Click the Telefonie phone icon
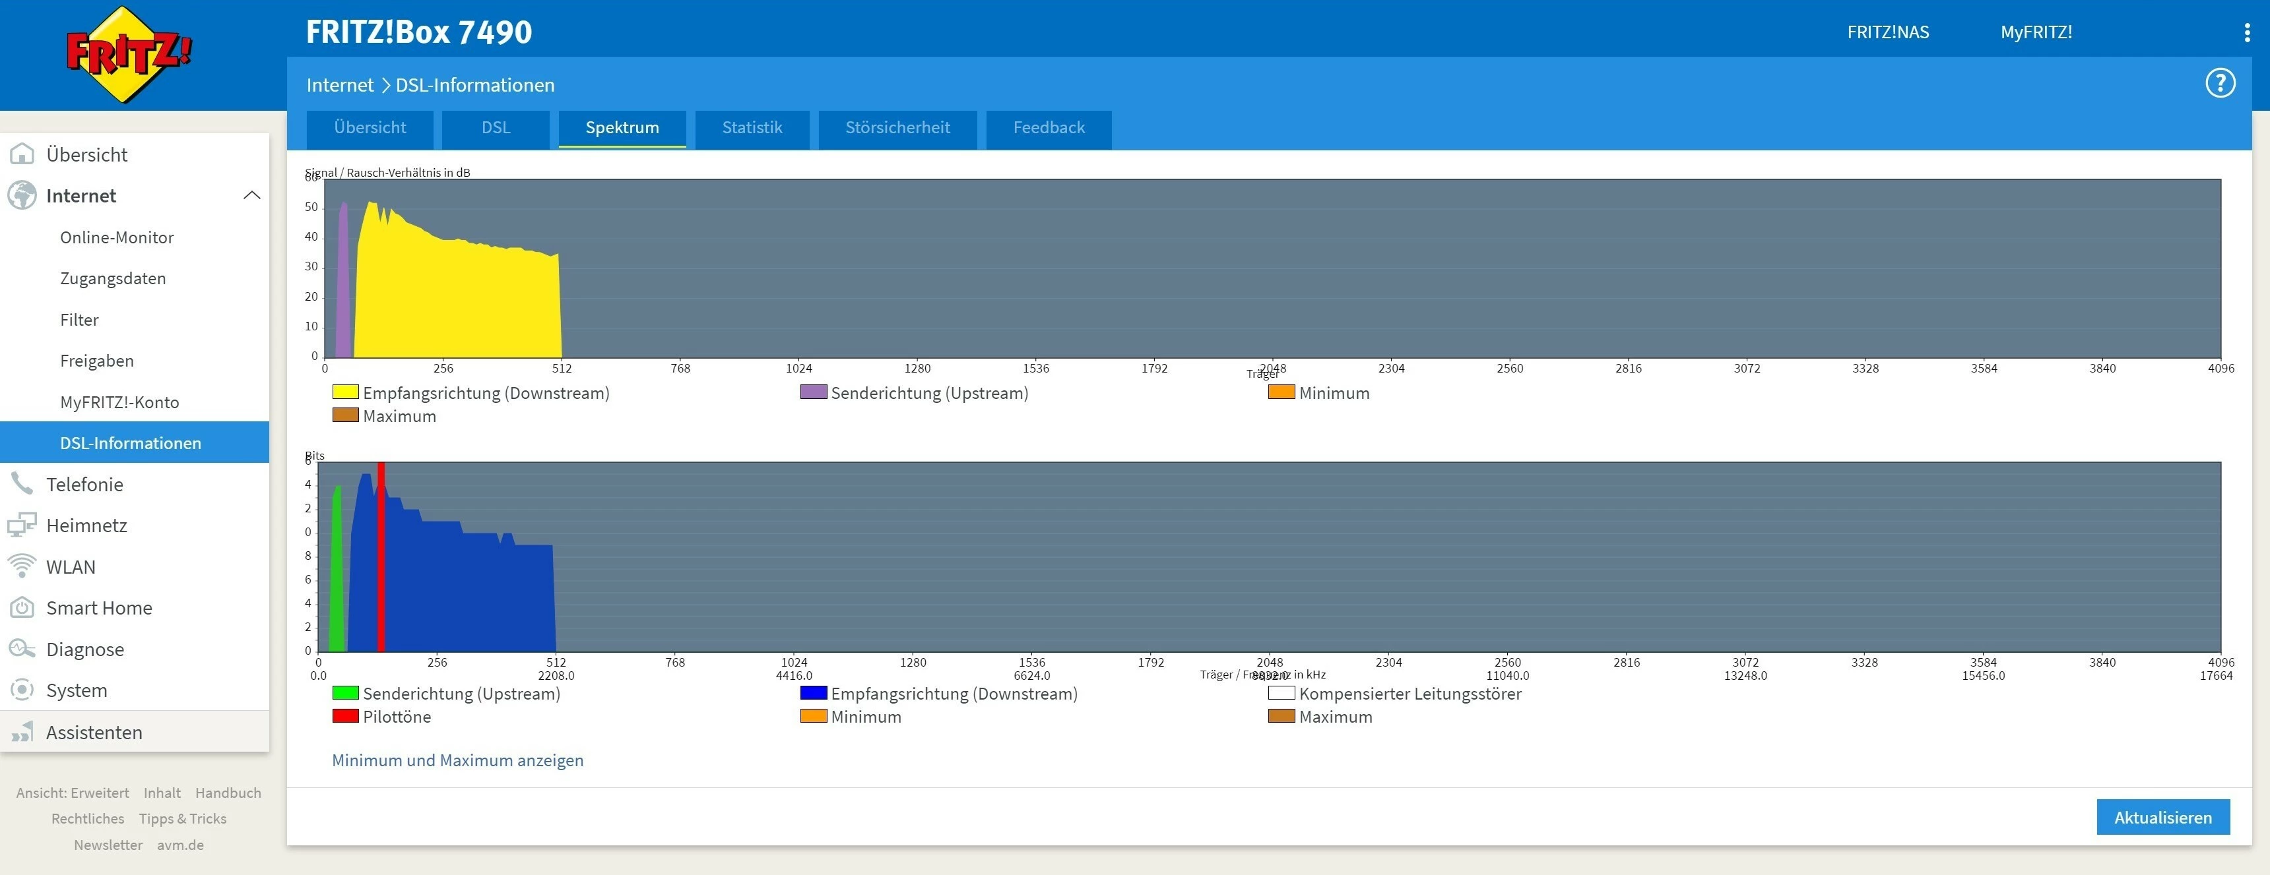This screenshot has width=2270, height=875. tap(21, 484)
